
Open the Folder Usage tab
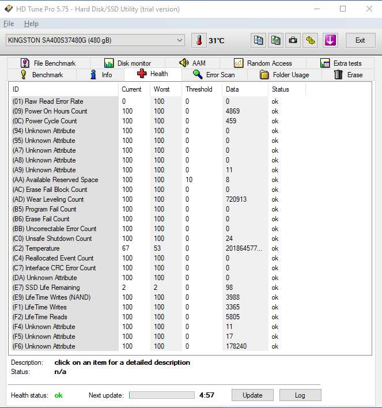point(285,75)
